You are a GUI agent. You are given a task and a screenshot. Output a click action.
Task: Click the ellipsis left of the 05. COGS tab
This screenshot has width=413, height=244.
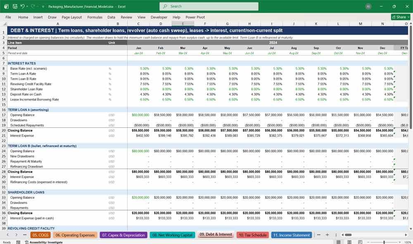click(25, 235)
